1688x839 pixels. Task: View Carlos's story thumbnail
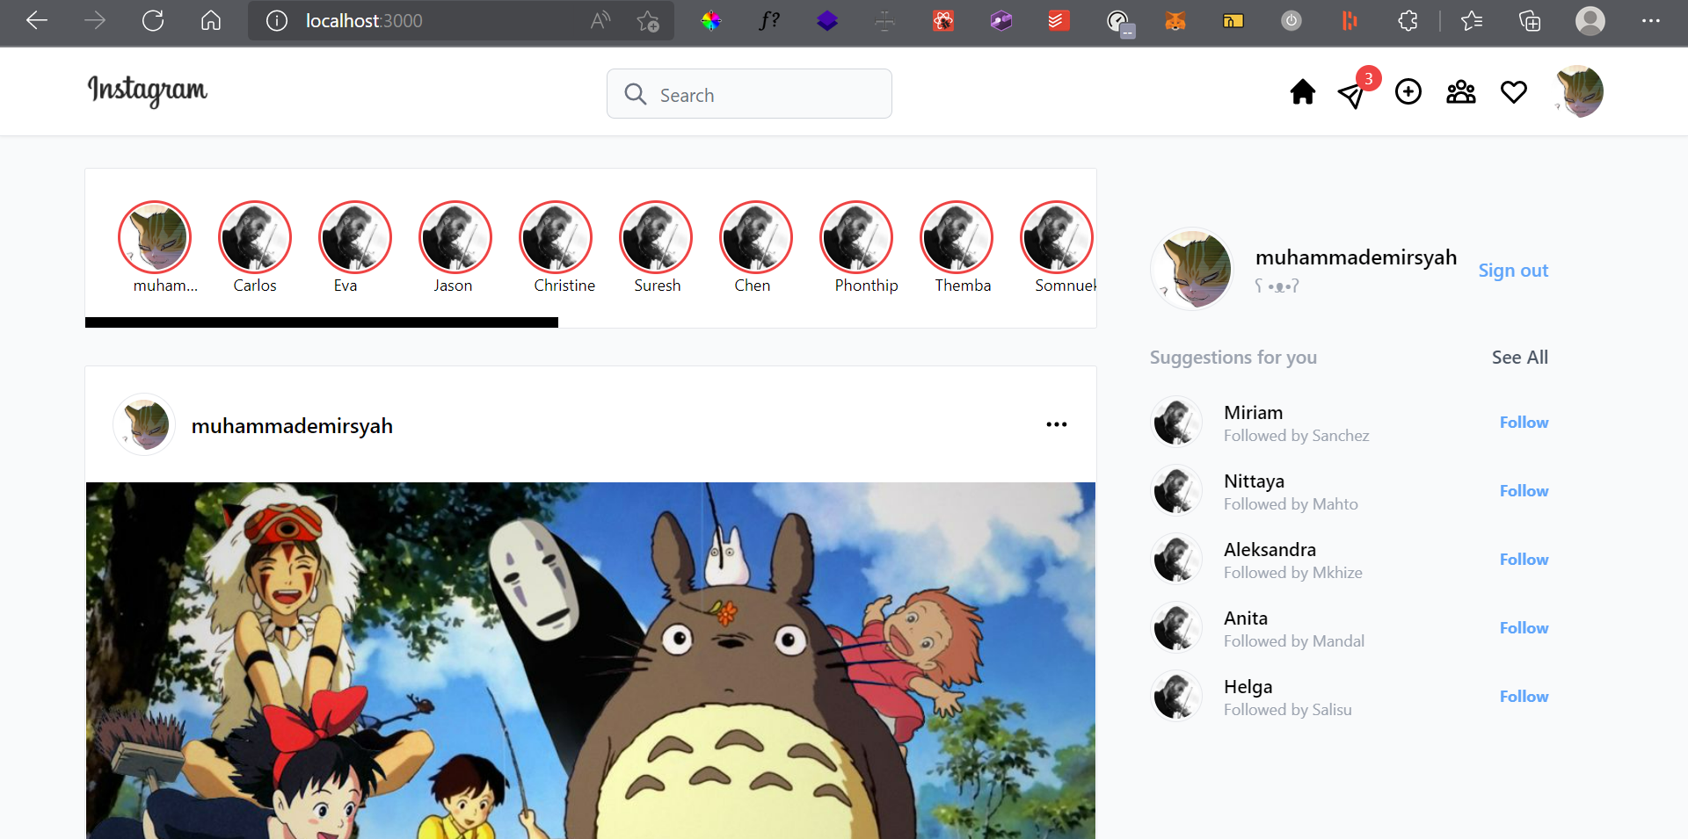point(254,237)
